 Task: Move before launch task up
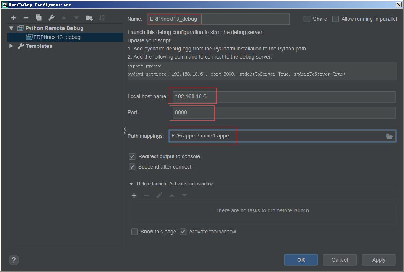click(172, 195)
